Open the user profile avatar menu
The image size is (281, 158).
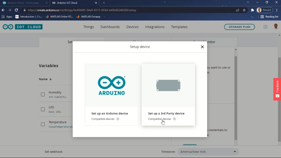[x=276, y=27]
